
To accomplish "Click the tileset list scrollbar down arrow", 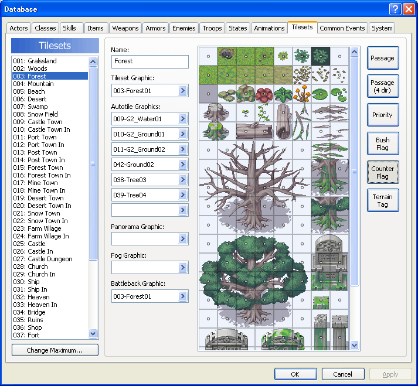I will point(93,333).
